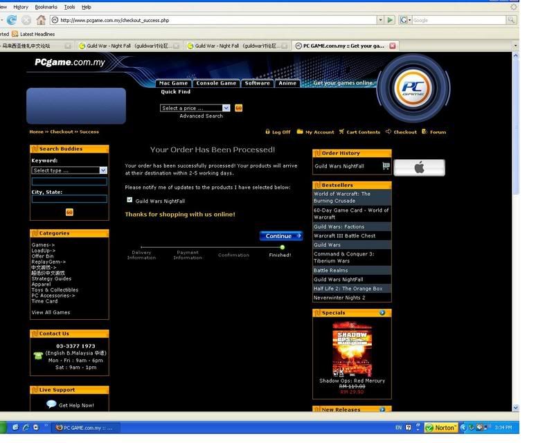The height and width of the screenshot is (443, 554).
Task: Click the browser Reload icon
Action: pos(12,20)
